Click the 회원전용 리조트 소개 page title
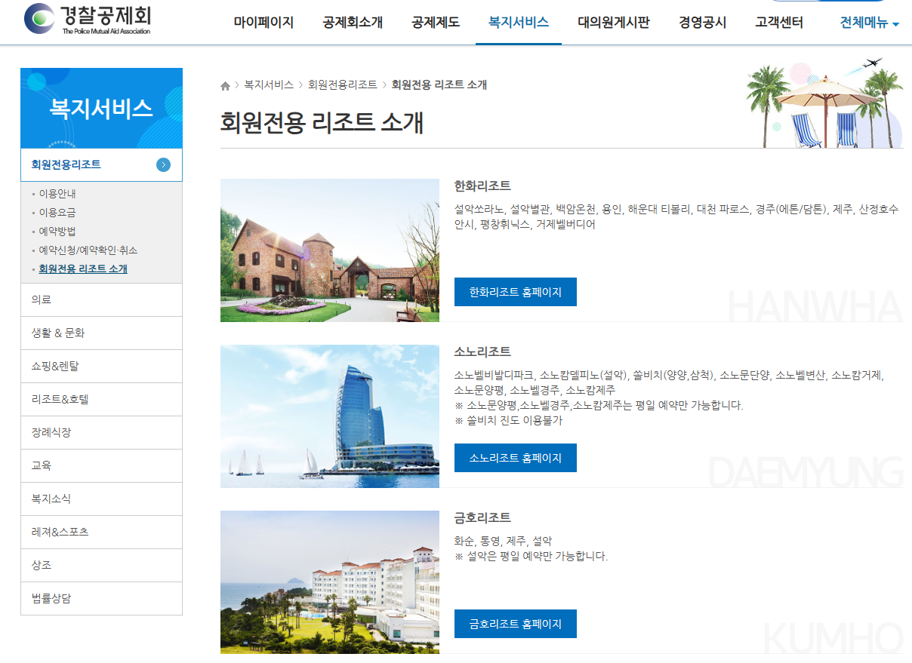The height and width of the screenshot is (663, 912). [322, 122]
